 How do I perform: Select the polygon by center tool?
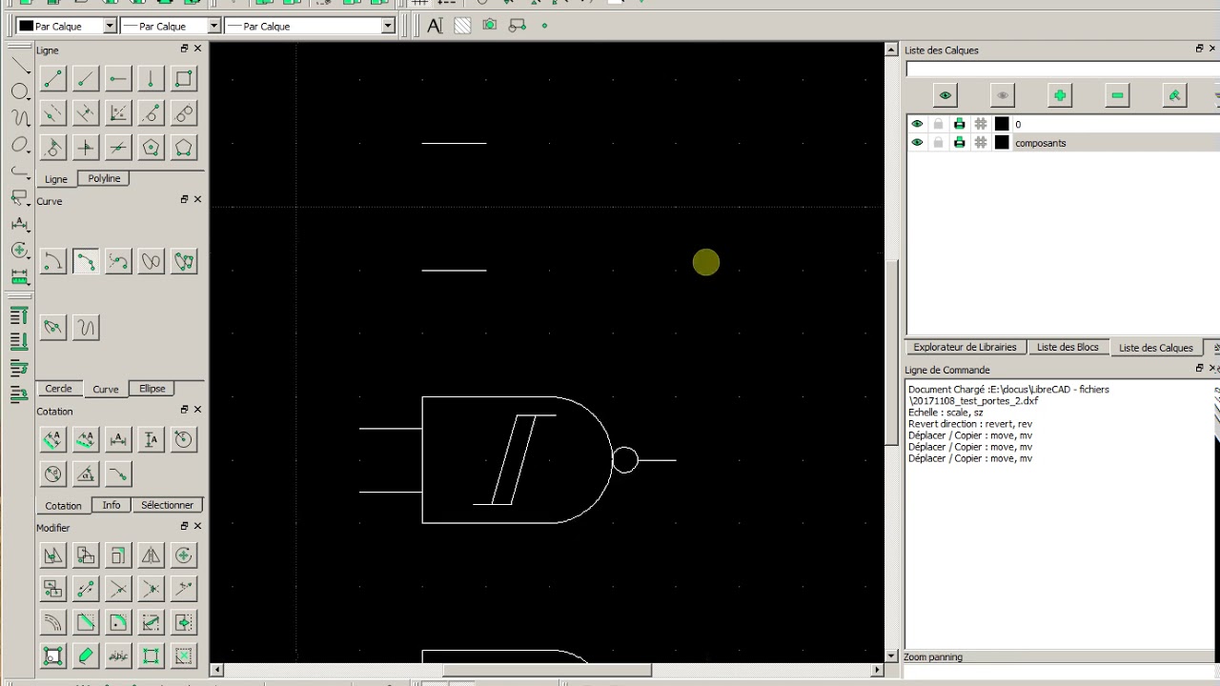(151, 147)
